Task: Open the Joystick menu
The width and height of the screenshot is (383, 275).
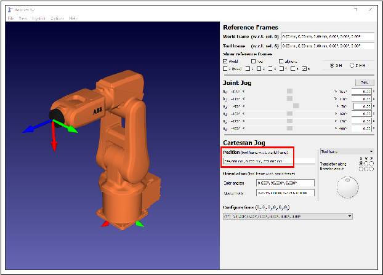Action: 38,18
